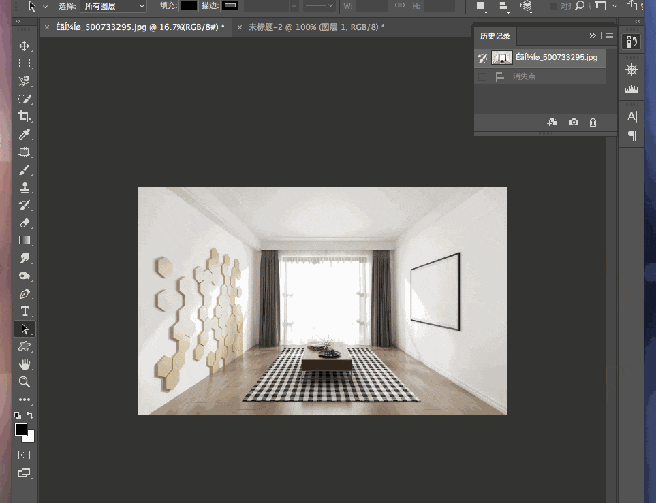This screenshot has width=656, height=503.
Task: Delete the current history state
Action: (x=593, y=122)
